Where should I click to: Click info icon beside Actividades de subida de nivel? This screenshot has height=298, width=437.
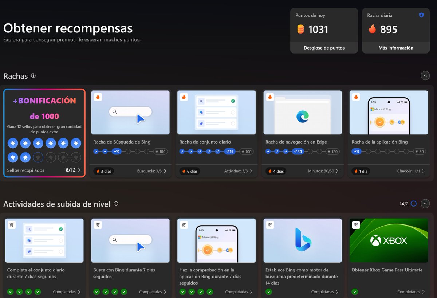coord(116,204)
